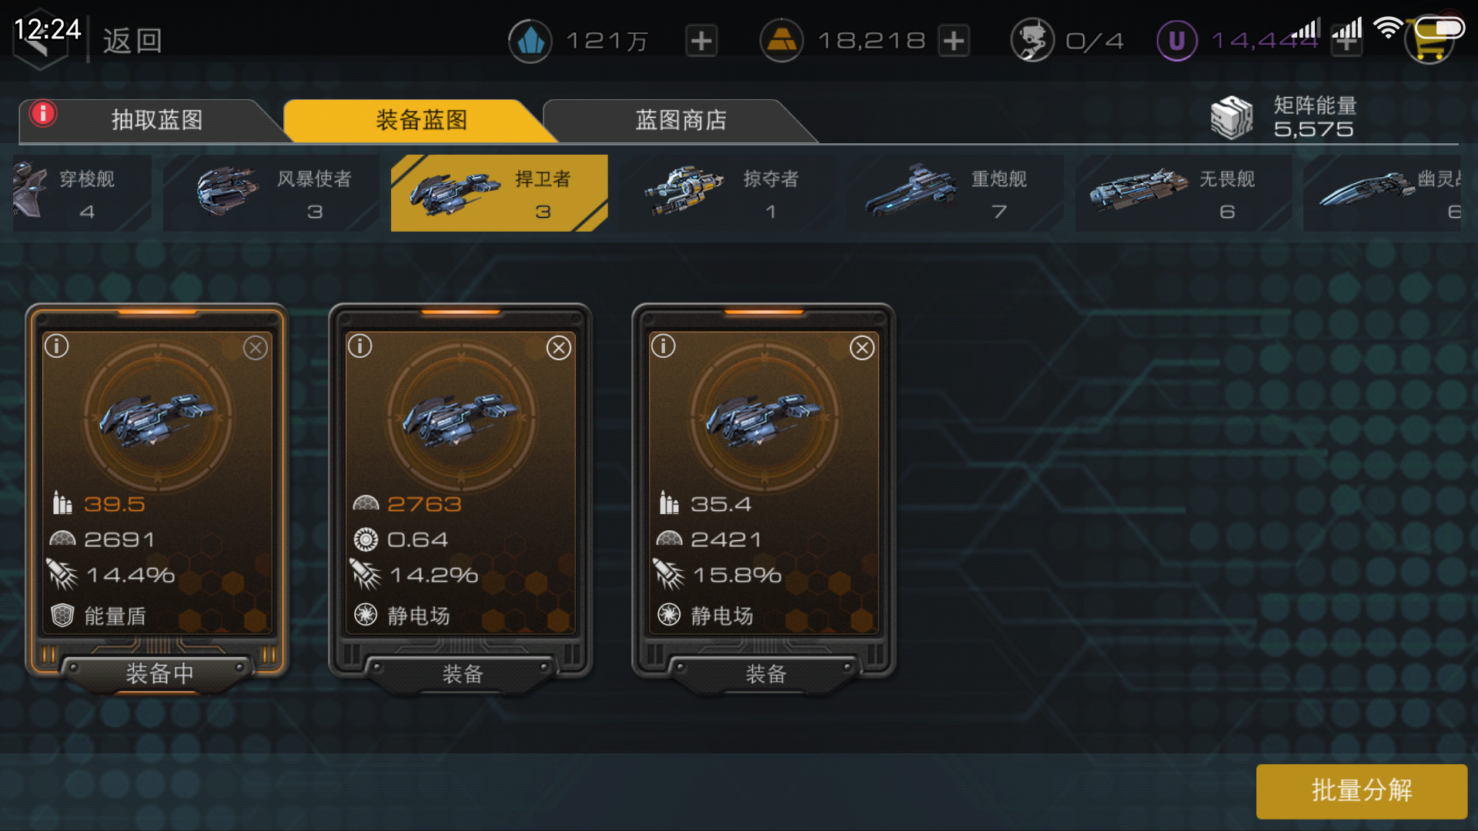This screenshot has height=831, width=1478.
Task: Select the 掠夺者 ship category
Action: 727,193
